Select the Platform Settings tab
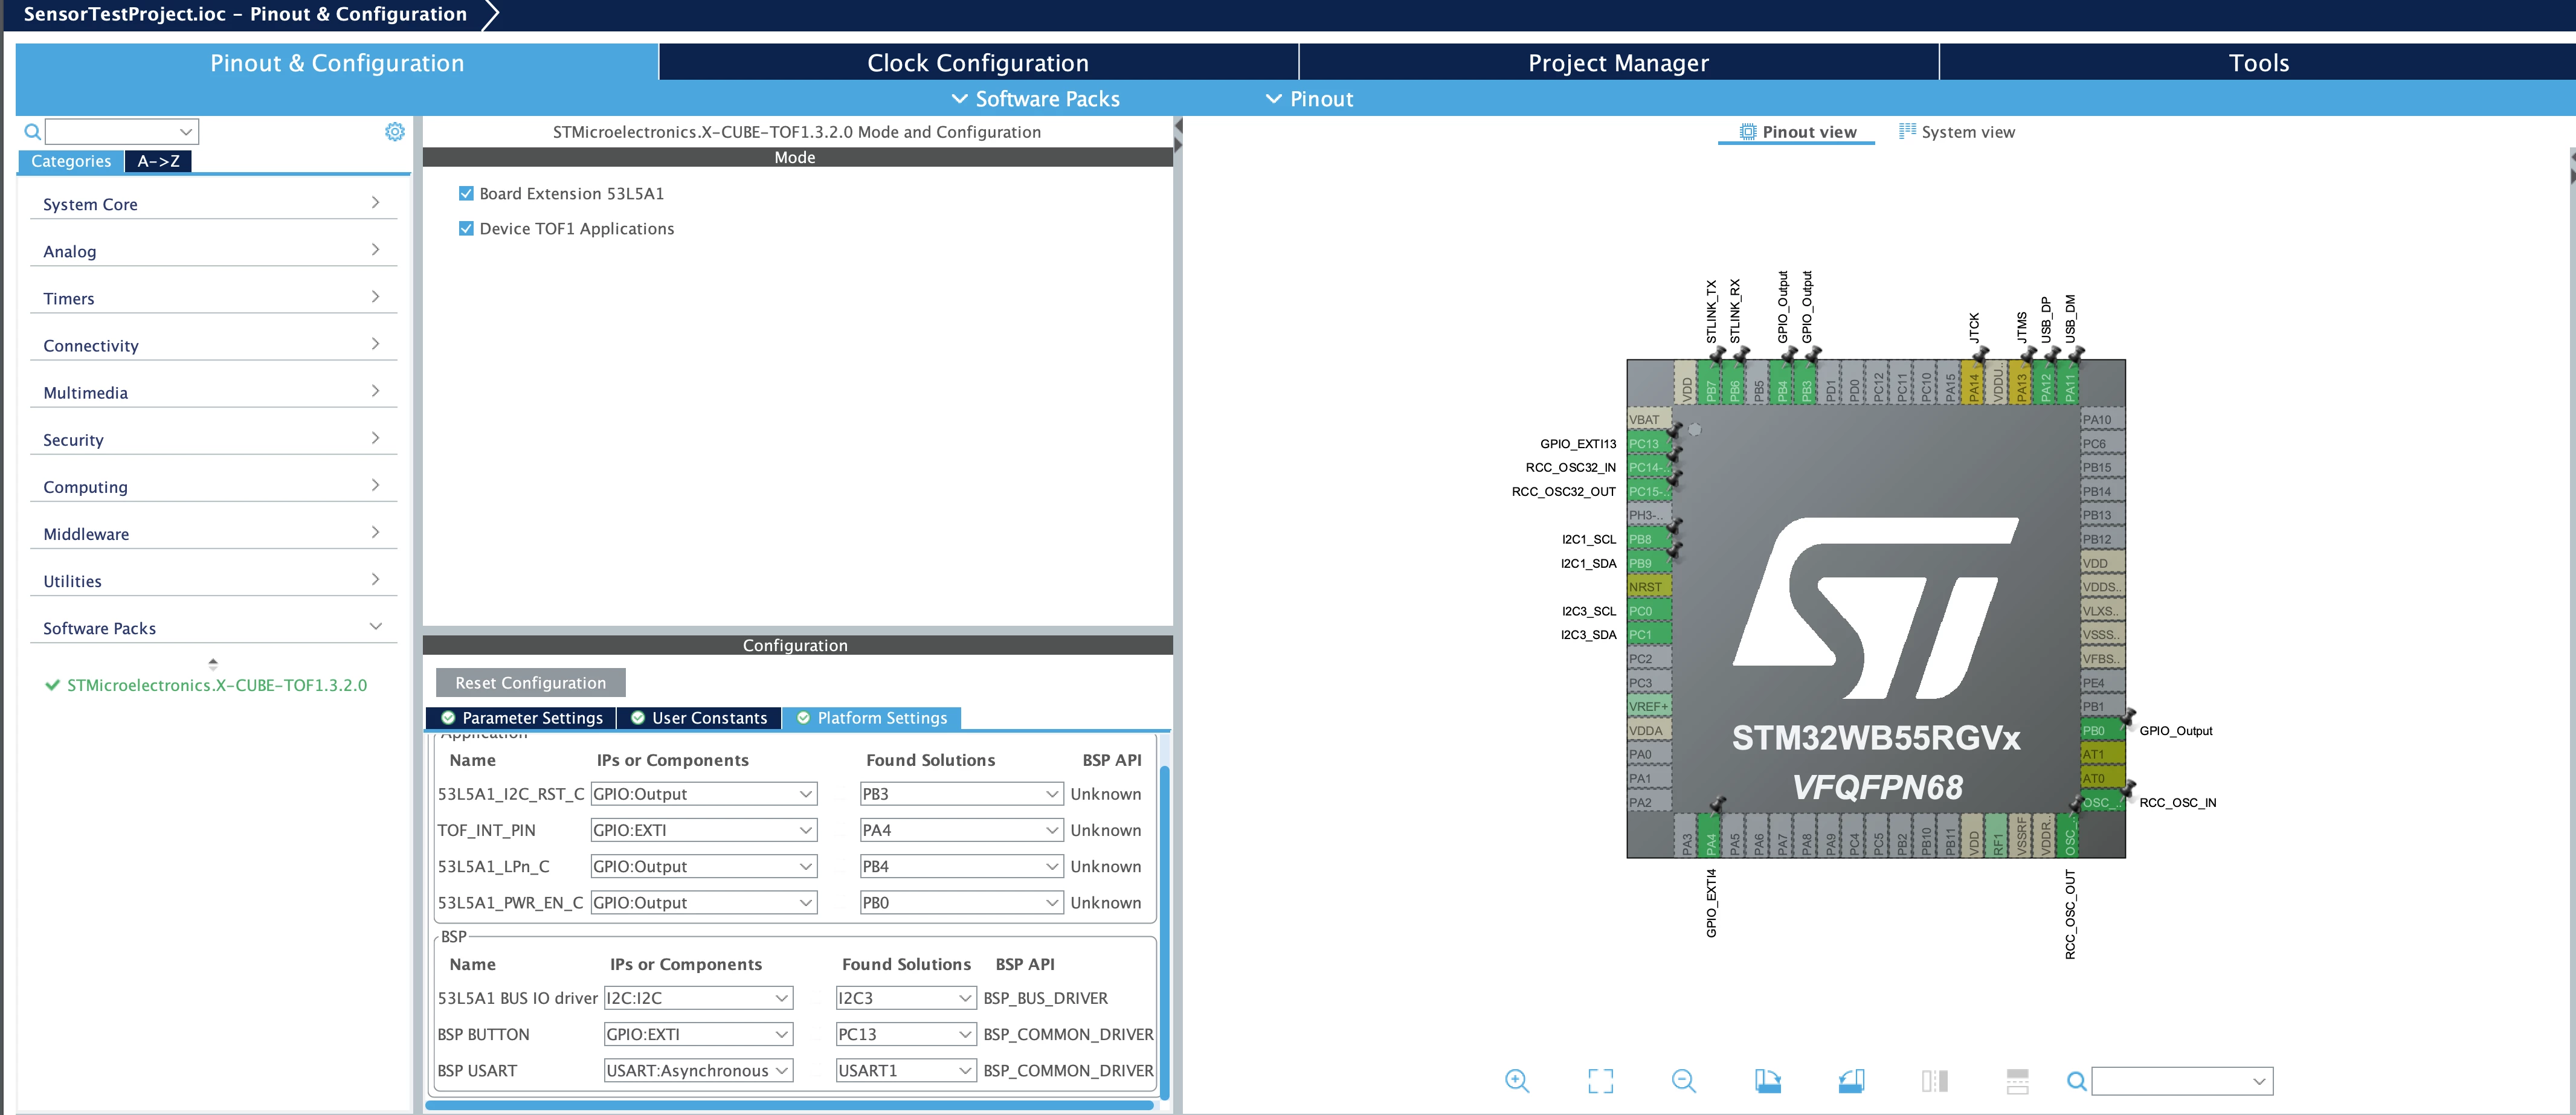This screenshot has width=2576, height=1115. (x=872, y=717)
